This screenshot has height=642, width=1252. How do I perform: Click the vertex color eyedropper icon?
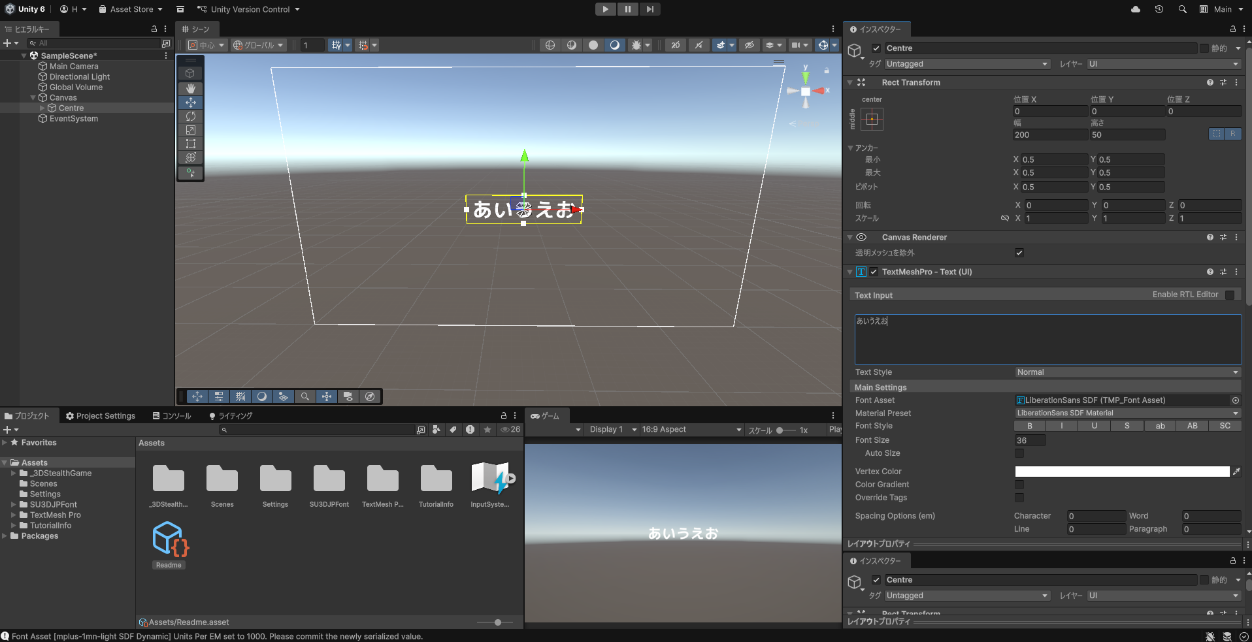click(x=1236, y=472)
